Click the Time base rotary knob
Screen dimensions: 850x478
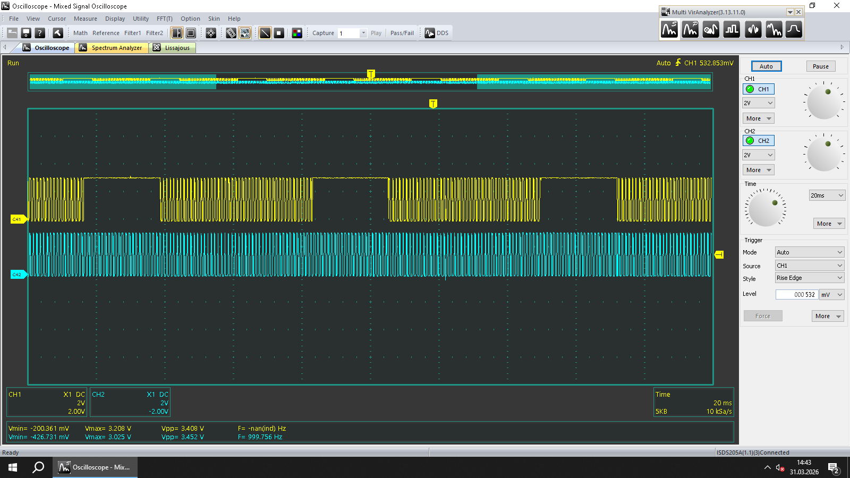[765, 209]
